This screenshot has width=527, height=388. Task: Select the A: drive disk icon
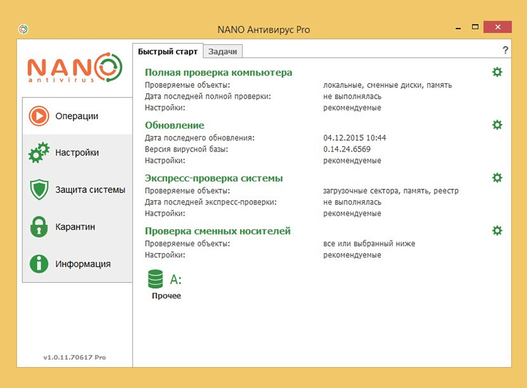(155, 279)
